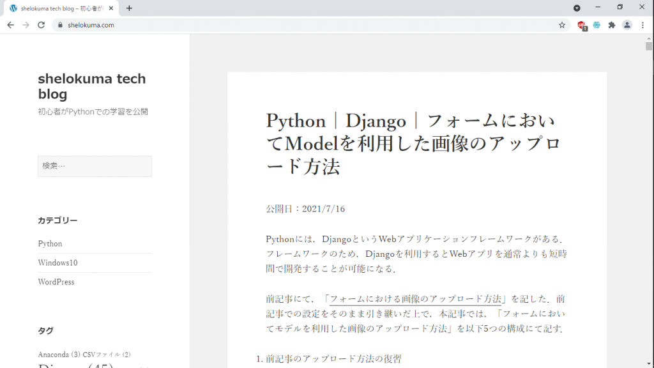The width and height of the screenshot is (654, 368).
Task: Click inside the 検索 search field
Action: [95, 166]
